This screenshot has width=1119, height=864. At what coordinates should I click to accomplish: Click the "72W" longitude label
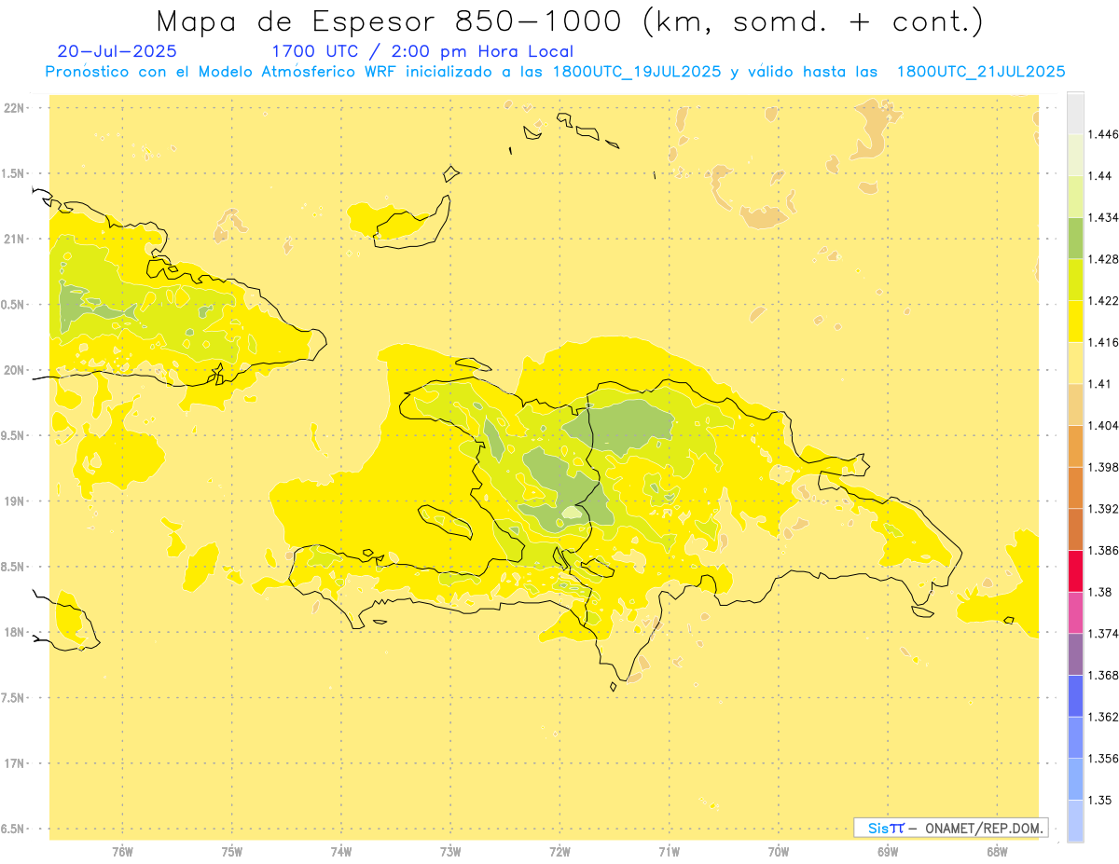point(559,852)
